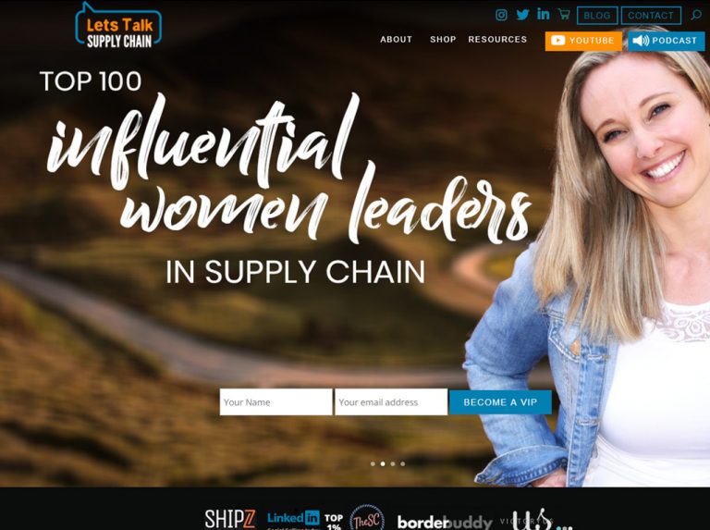Expand the Resources menu
Viewport: 710px width, 530px height.
(x=497, y=40)
